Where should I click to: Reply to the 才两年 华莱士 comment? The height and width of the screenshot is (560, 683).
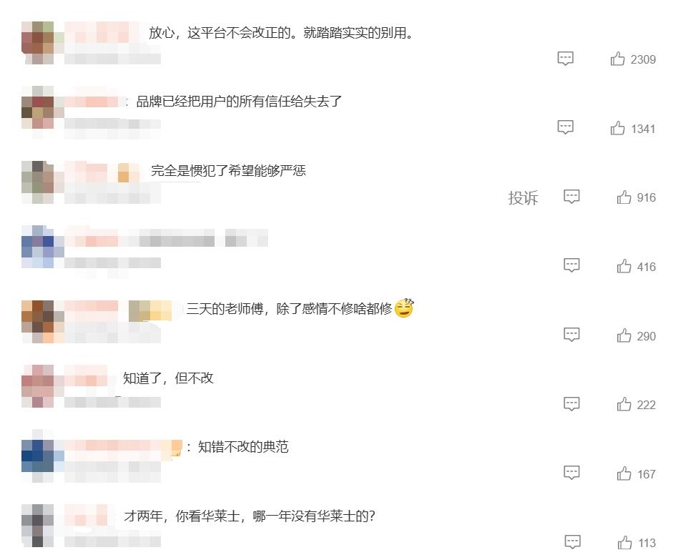tap(572, 542)
